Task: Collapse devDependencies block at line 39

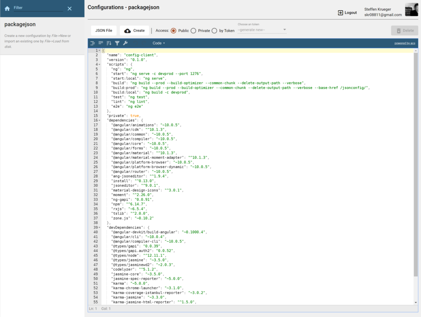Action: point(99,228)
